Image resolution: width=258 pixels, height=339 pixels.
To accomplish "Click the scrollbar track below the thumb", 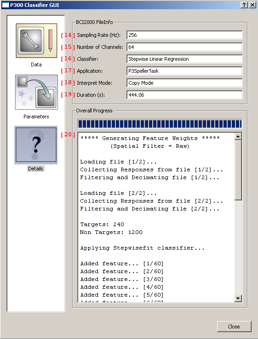I will pos(238,247).
